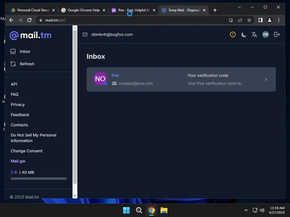
Task: Click the address bar URL mail.tm/en/
Action: (56, 20)
